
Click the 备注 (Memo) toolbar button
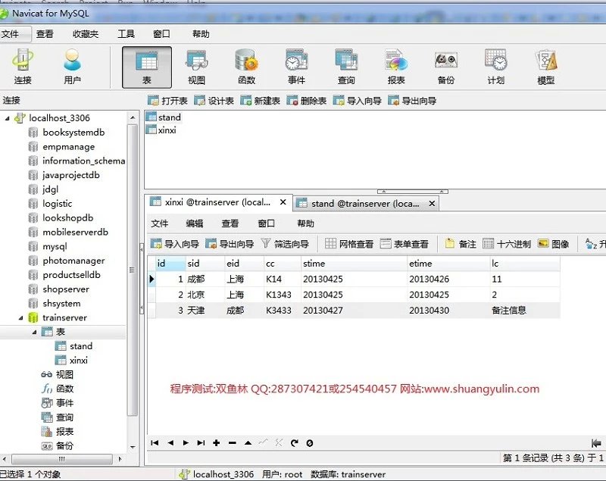(461, 244)
